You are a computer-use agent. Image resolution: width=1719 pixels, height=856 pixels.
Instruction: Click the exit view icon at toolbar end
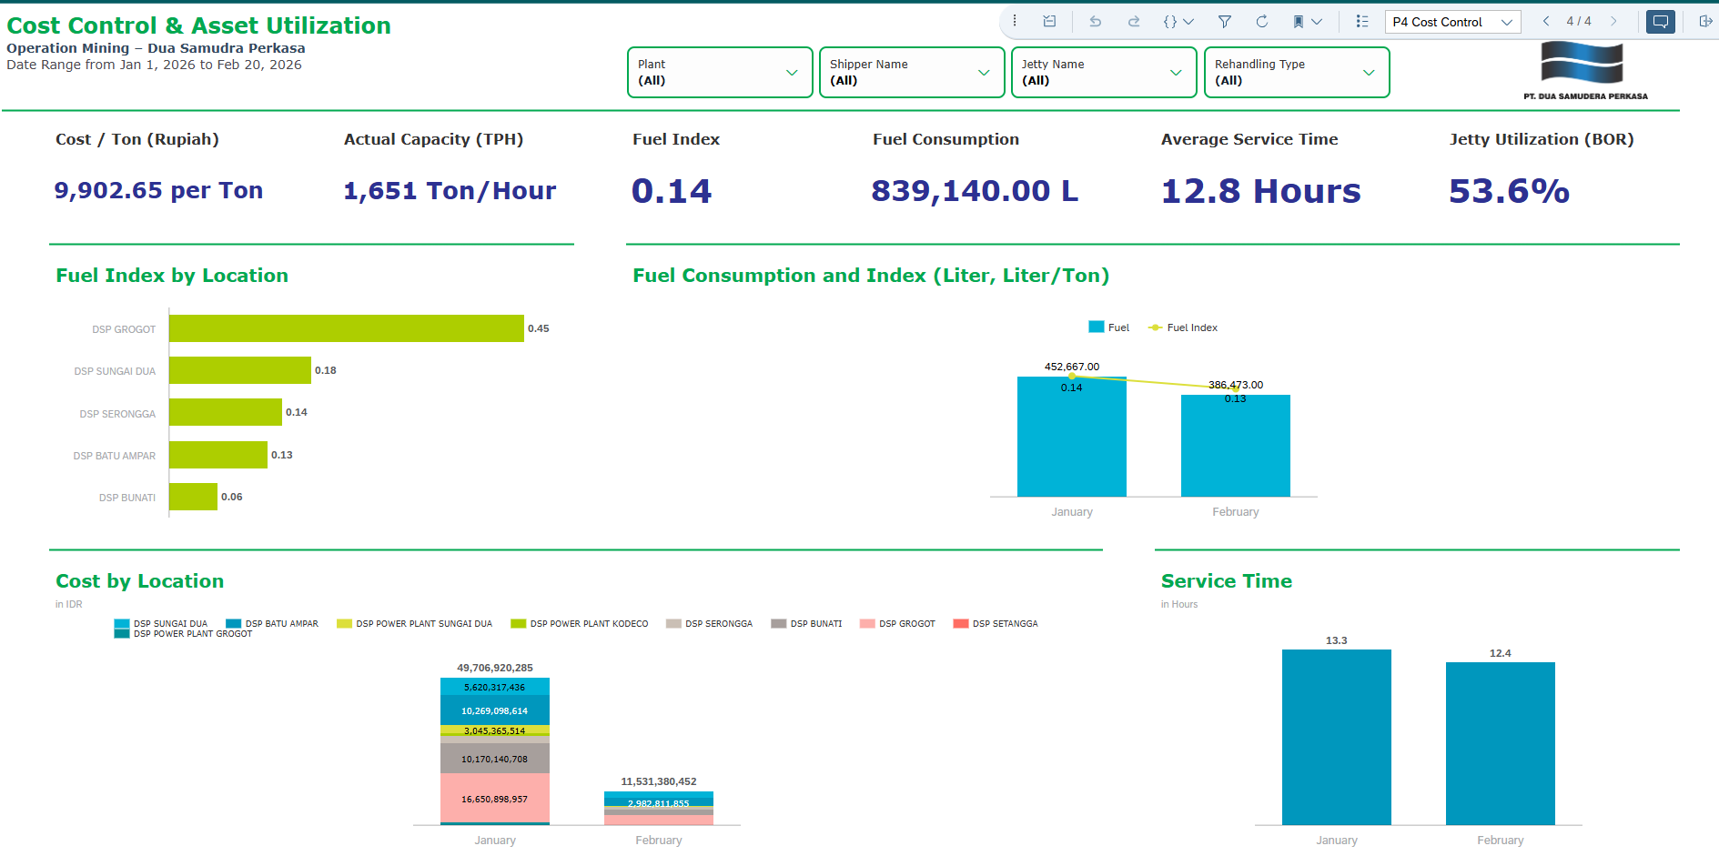click(1705, 21)
